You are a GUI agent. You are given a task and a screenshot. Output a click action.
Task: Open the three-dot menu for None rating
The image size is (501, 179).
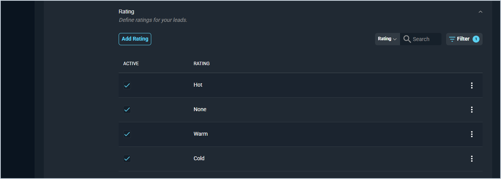472,110
